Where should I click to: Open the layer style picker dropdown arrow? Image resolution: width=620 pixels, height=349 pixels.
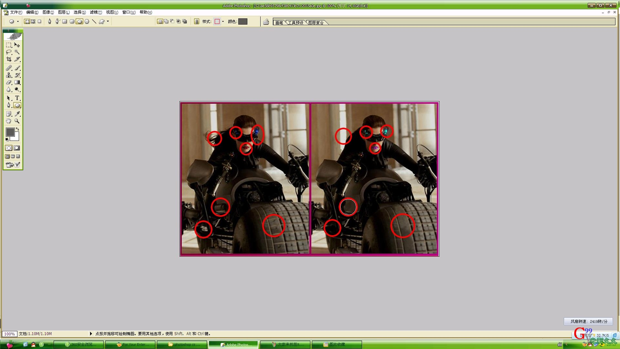(x=223, y=22)
